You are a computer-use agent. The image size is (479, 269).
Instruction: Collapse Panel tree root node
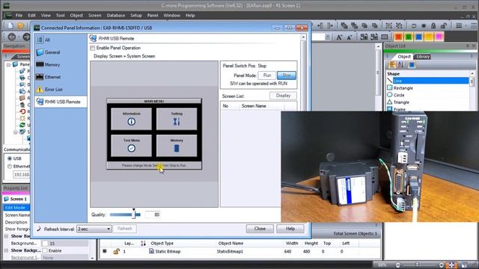click(8, 65)
